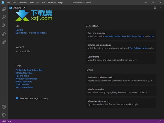The image size is (164, 123).
Task: Maximize the VSCodium window
Action: [x=153, y=2]
